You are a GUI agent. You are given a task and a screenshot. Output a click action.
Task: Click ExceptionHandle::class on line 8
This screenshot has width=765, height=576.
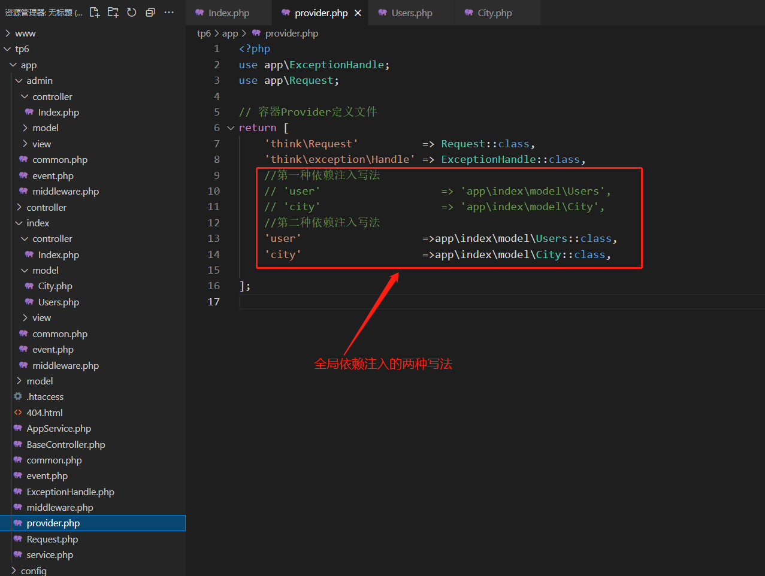[510, 159]
